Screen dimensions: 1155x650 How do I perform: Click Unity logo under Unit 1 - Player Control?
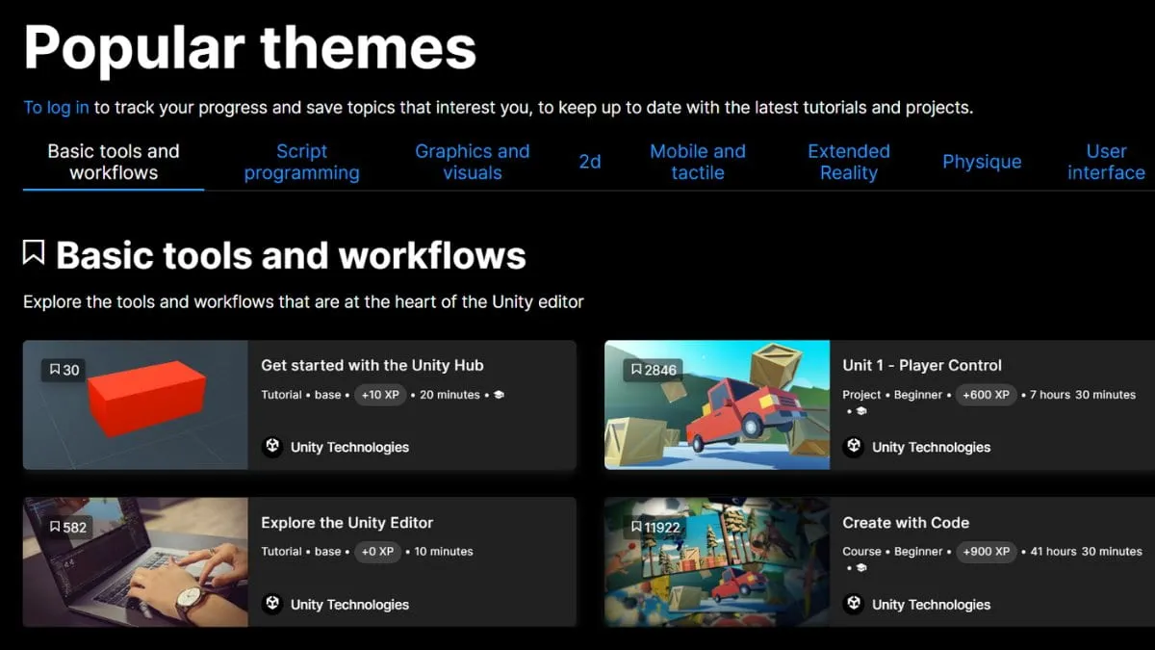point(854,447)
